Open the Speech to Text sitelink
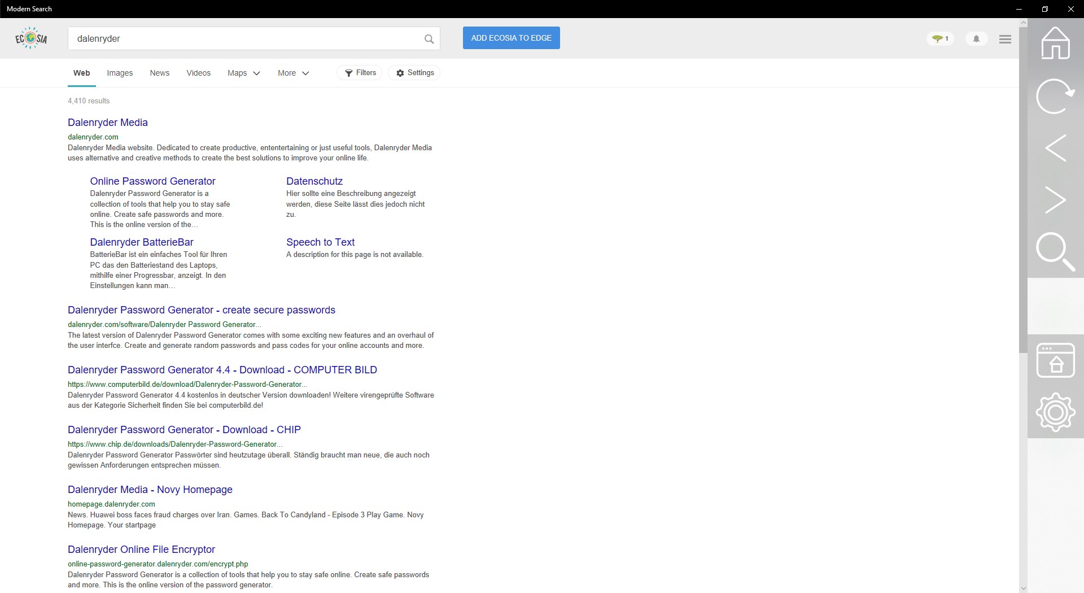1084x593 pixels. point(320,242)
